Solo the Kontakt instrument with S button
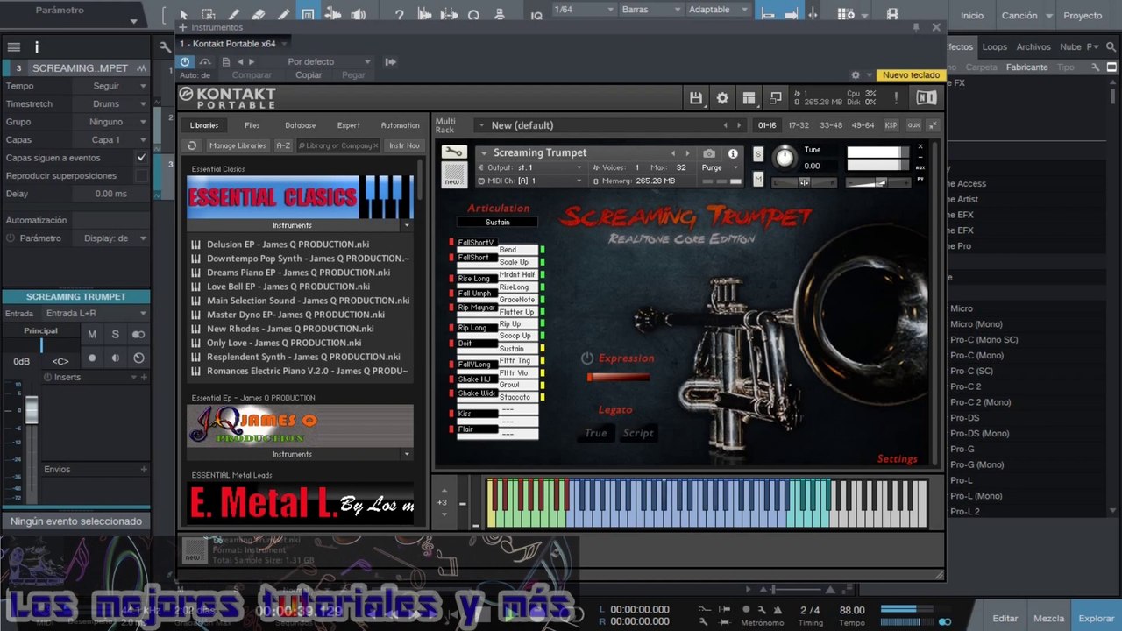Screen dimensions: 1122x631 click(x=758, y=154)
